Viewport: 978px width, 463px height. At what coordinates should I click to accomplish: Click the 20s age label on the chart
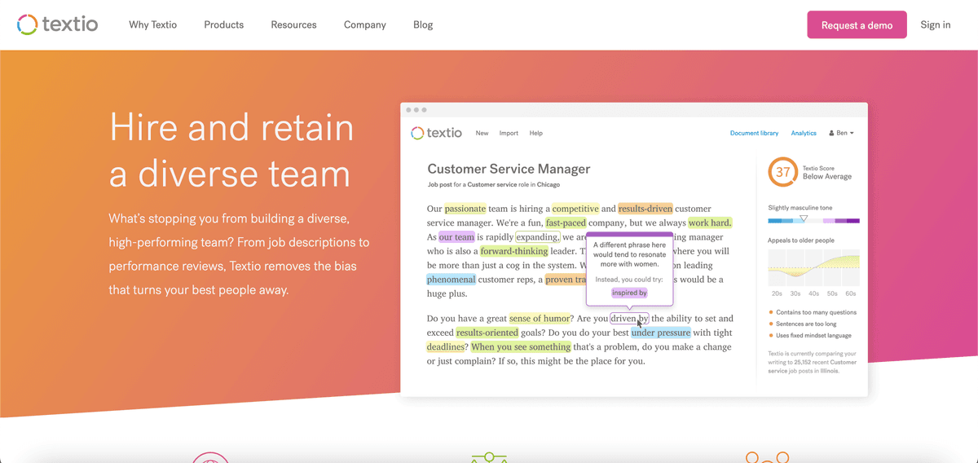776,293
